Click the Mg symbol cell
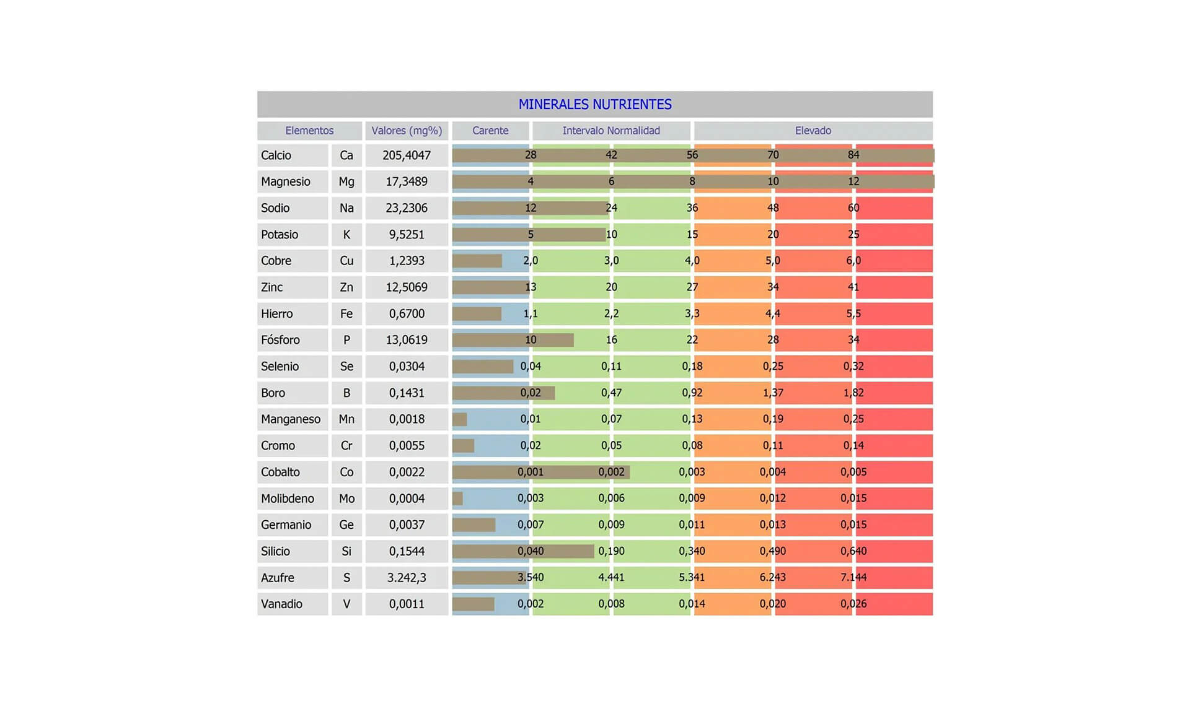Image resolution: width=1190 pixels, height=706 pixels. [x=346, y=181]
